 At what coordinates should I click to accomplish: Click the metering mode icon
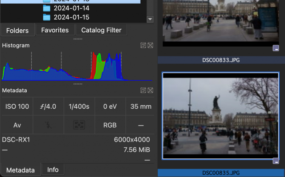(x=79, y=125)
